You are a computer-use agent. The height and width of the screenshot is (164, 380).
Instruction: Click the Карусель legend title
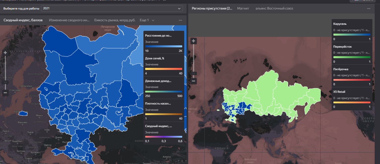coord(340,24)
